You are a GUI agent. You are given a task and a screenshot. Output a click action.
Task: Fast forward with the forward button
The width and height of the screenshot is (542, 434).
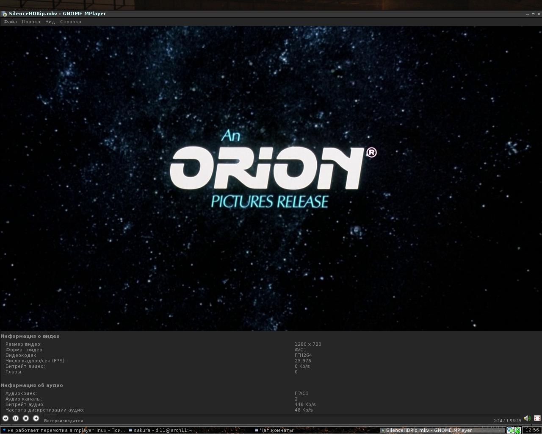pyautogui.click(x=36, y=418)
